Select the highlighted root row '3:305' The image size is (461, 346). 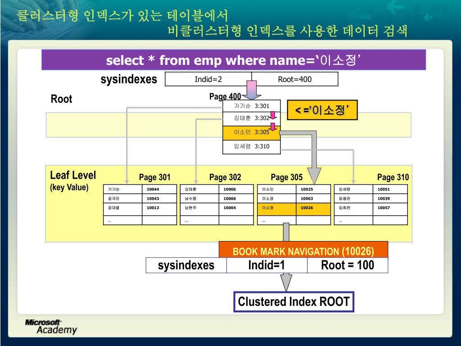[251, 132]
